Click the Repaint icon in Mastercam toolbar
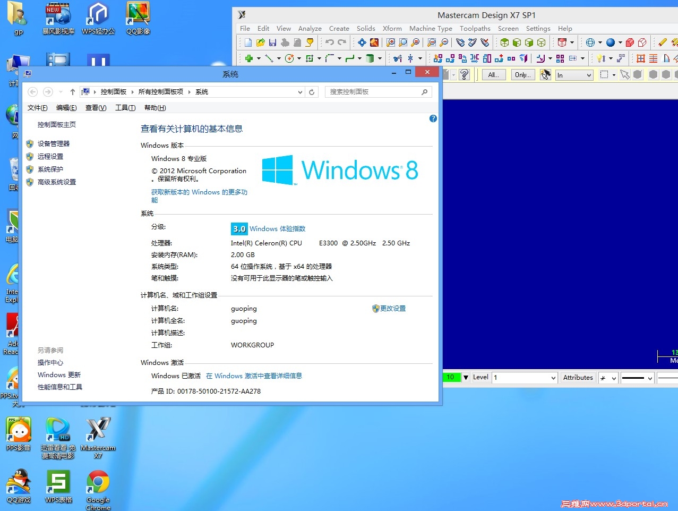Screen dimensions: 678x511 [374, 42]
